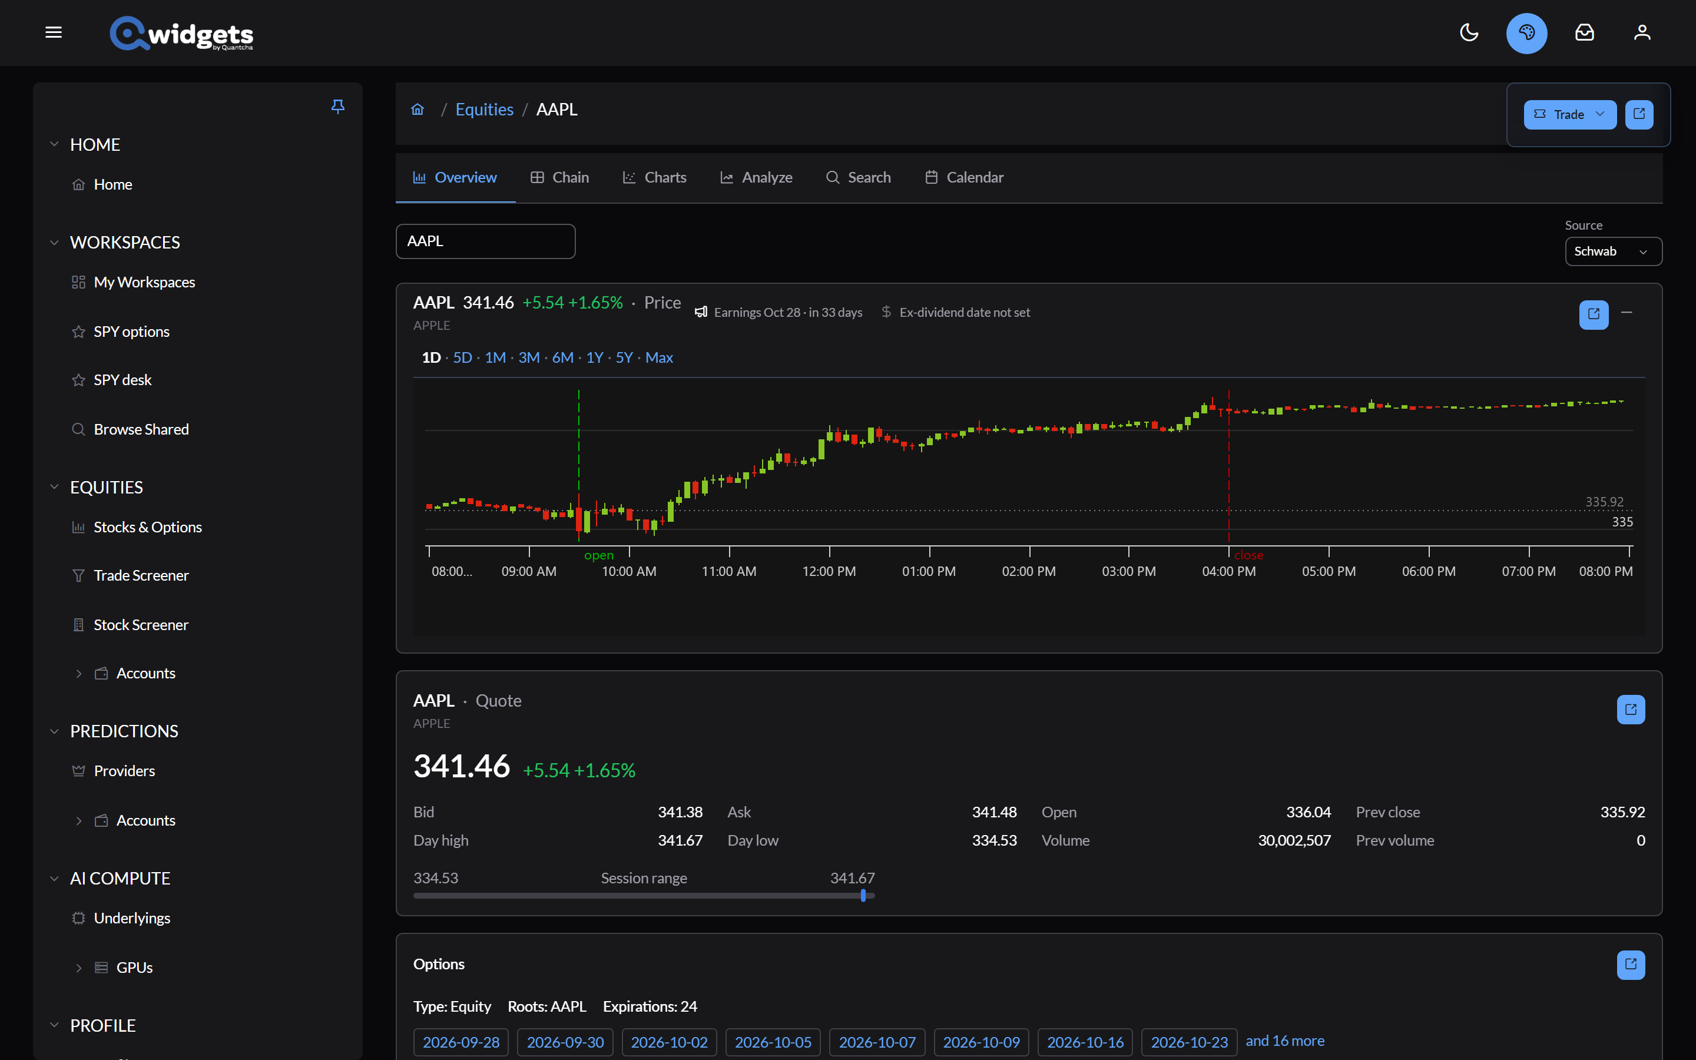Open Stocks & Options
Screen dimensions: 1696x1060
pyautogui.click(x=147, y=527)
